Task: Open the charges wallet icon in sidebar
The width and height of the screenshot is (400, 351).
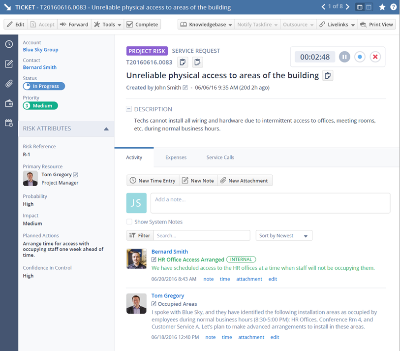Action: (x=9, y=103)
